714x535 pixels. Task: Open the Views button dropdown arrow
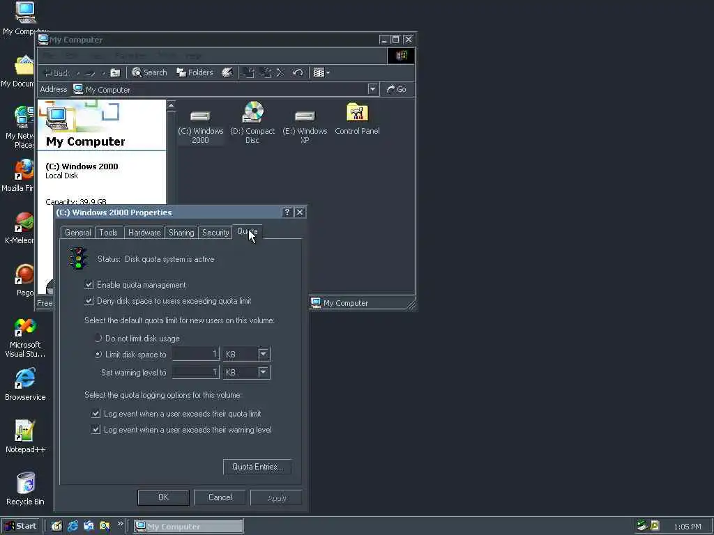tap(328, 72)
